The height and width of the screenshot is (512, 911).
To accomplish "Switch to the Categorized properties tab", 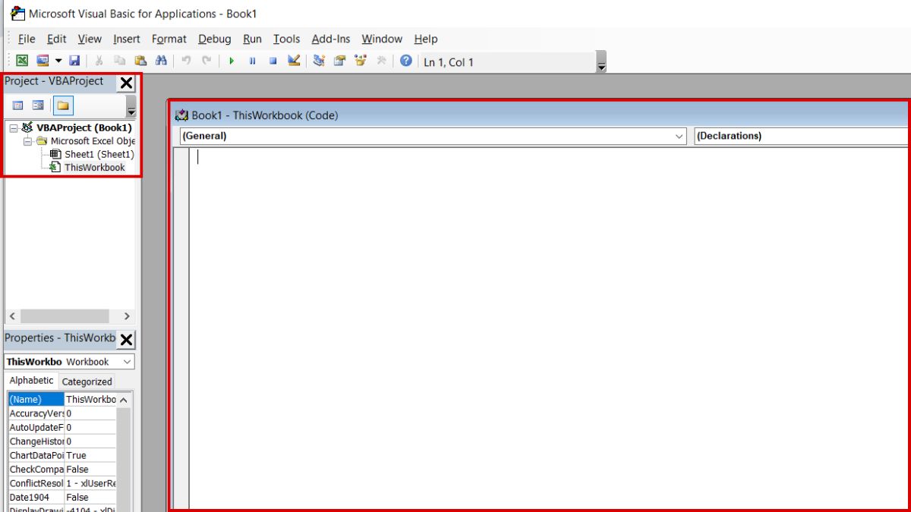I will [x=87, y=382].
